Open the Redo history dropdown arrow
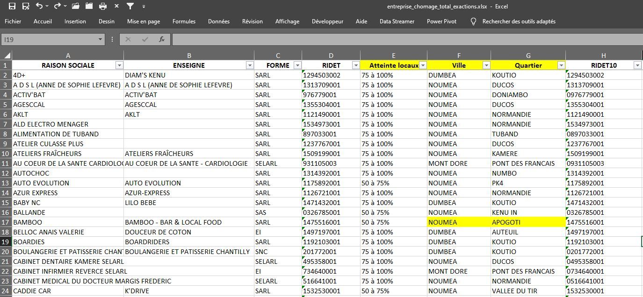This screenshot has height=297, width=643. 65,7
